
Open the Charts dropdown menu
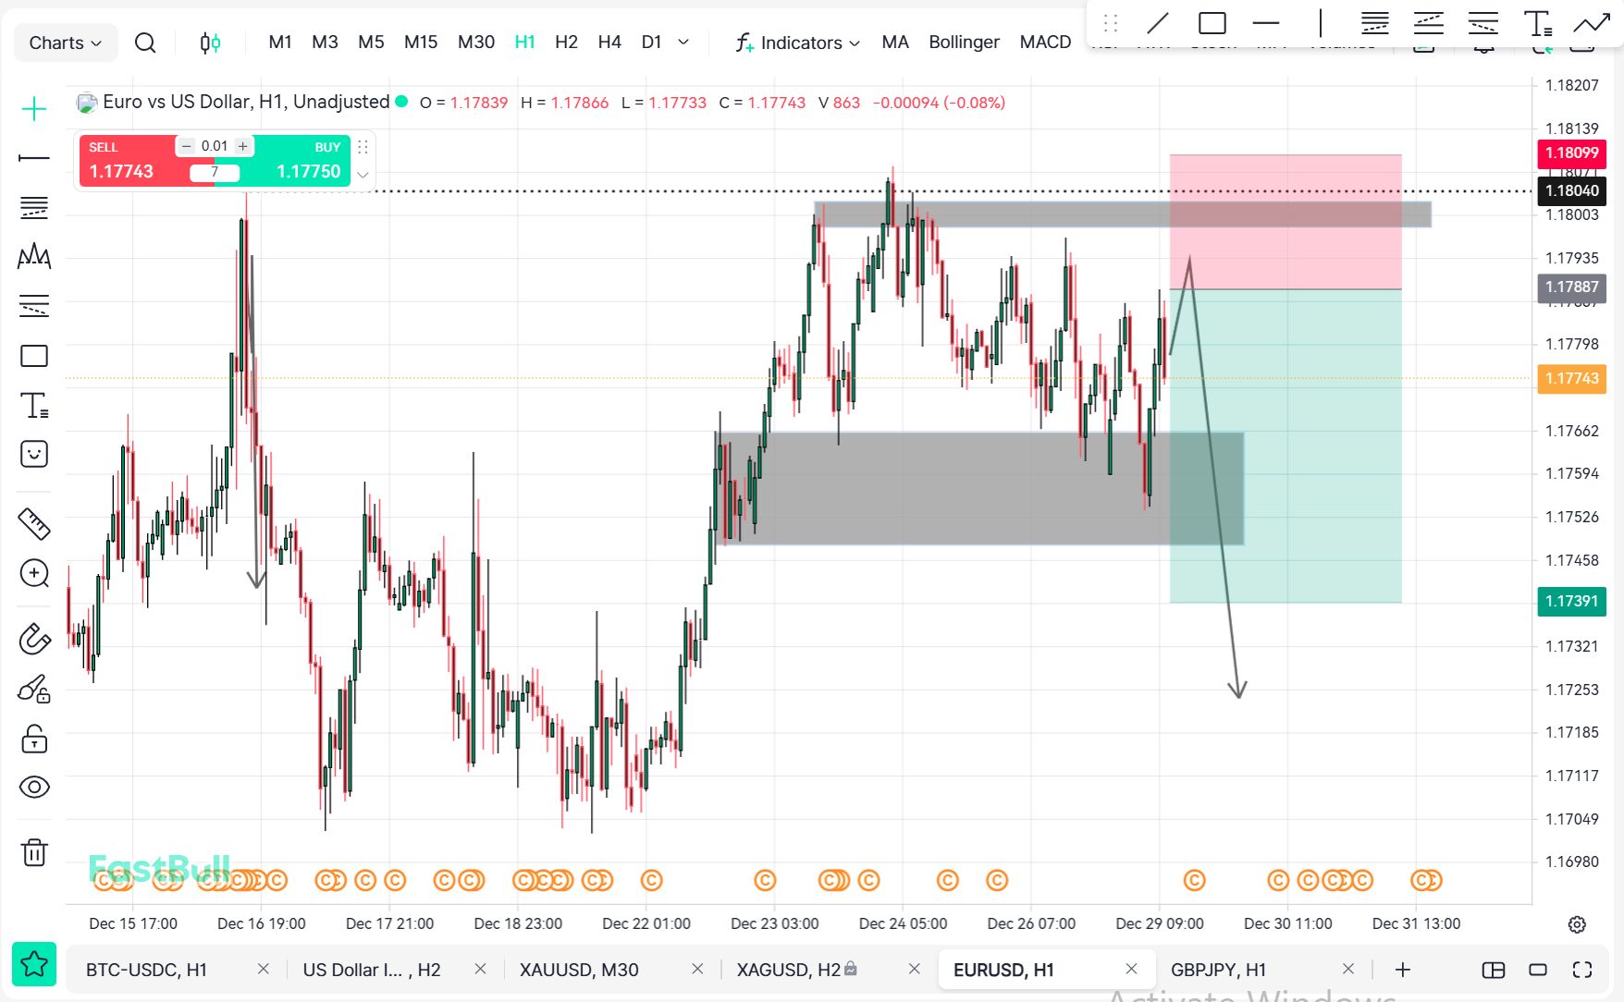point(66,43)
